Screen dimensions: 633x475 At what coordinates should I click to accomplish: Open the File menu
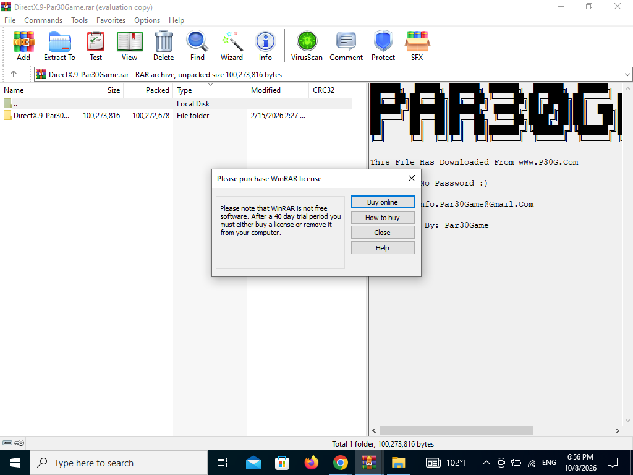[10, 20]
